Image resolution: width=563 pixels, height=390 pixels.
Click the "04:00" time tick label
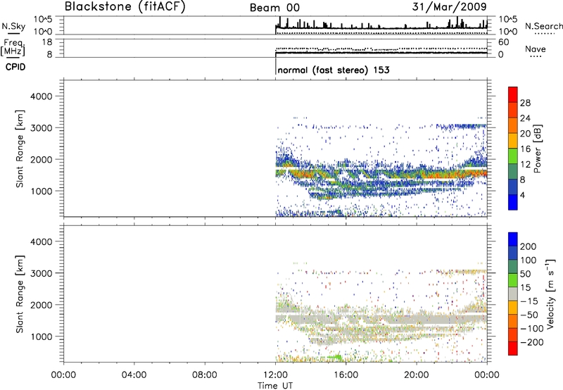tap(134, 375)
